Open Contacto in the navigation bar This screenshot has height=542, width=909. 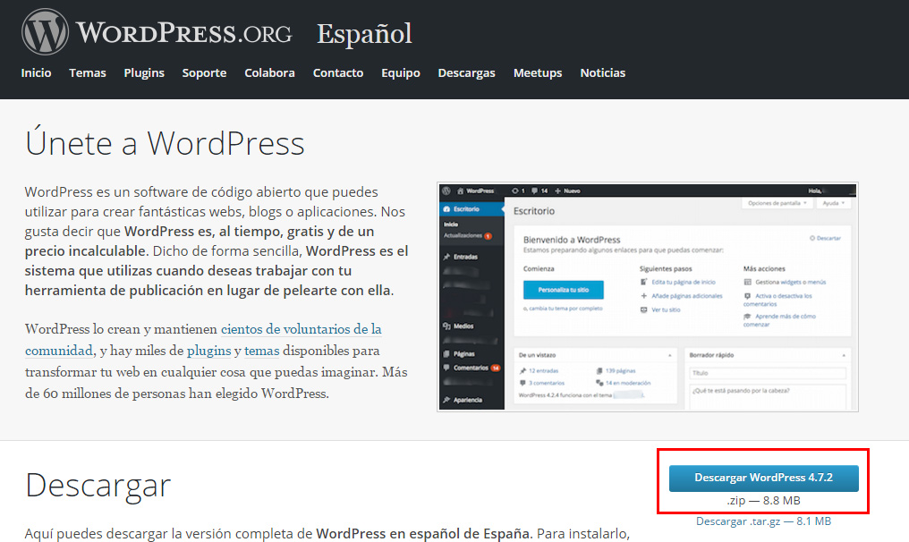point(338,73)
